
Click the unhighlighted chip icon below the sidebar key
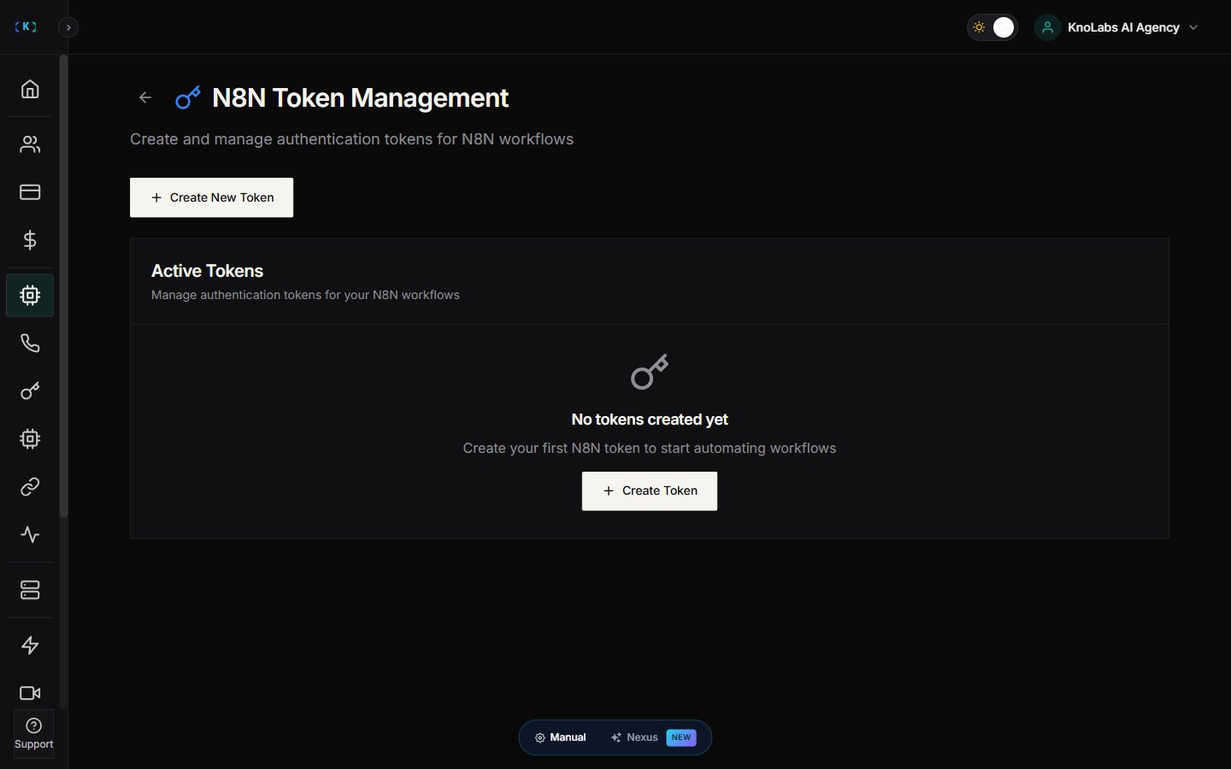click(30, 439)
